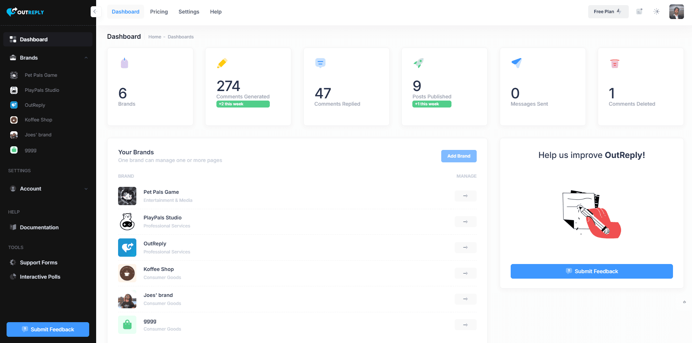This screenshot has height=343, width=692.
Task: Open the Settings tab
Action: tap(189, 12)
